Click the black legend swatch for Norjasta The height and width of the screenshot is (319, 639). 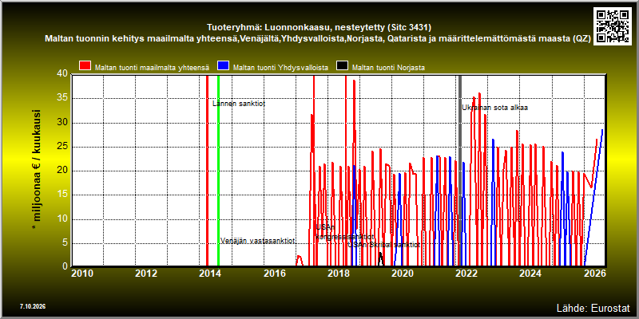pos(343,66)
